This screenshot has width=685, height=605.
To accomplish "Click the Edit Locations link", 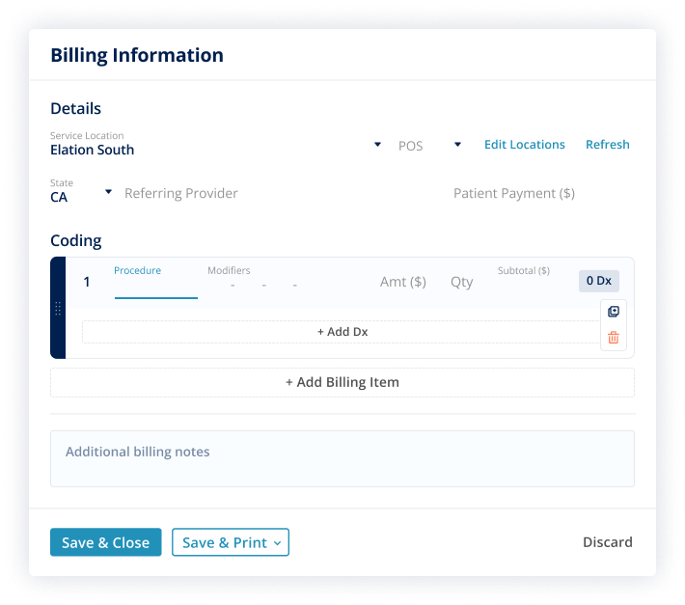I will pyautogui.click(x=524, y=145).
